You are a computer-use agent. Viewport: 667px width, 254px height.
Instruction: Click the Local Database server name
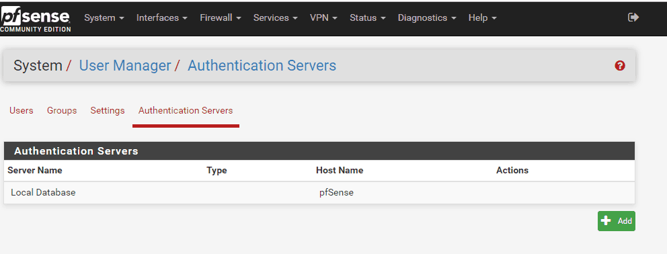43,192
